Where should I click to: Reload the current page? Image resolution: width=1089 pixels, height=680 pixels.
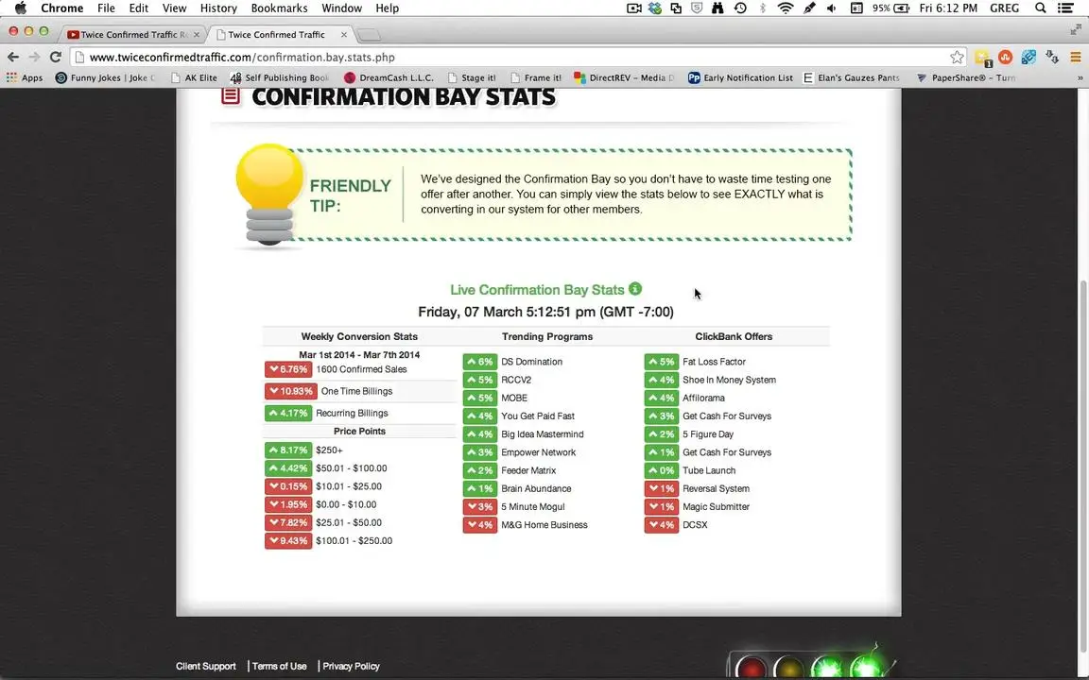coord(56,57)
